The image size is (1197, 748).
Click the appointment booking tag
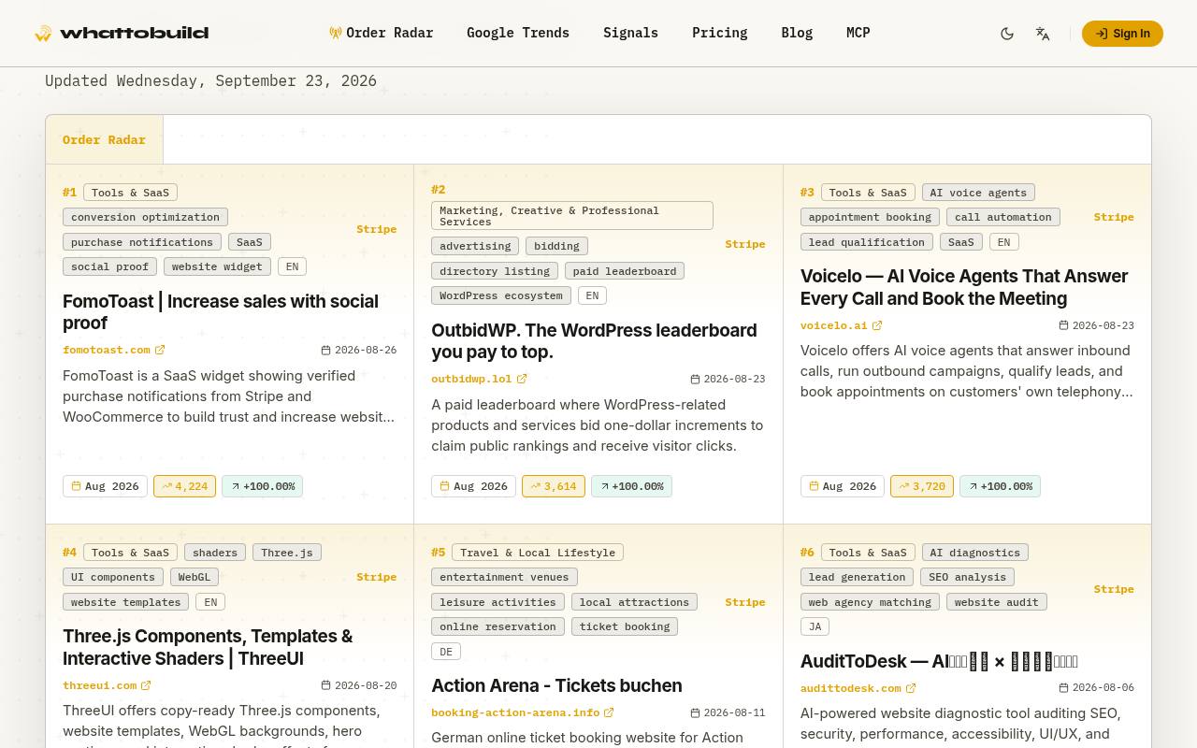[x=870, y=217]
